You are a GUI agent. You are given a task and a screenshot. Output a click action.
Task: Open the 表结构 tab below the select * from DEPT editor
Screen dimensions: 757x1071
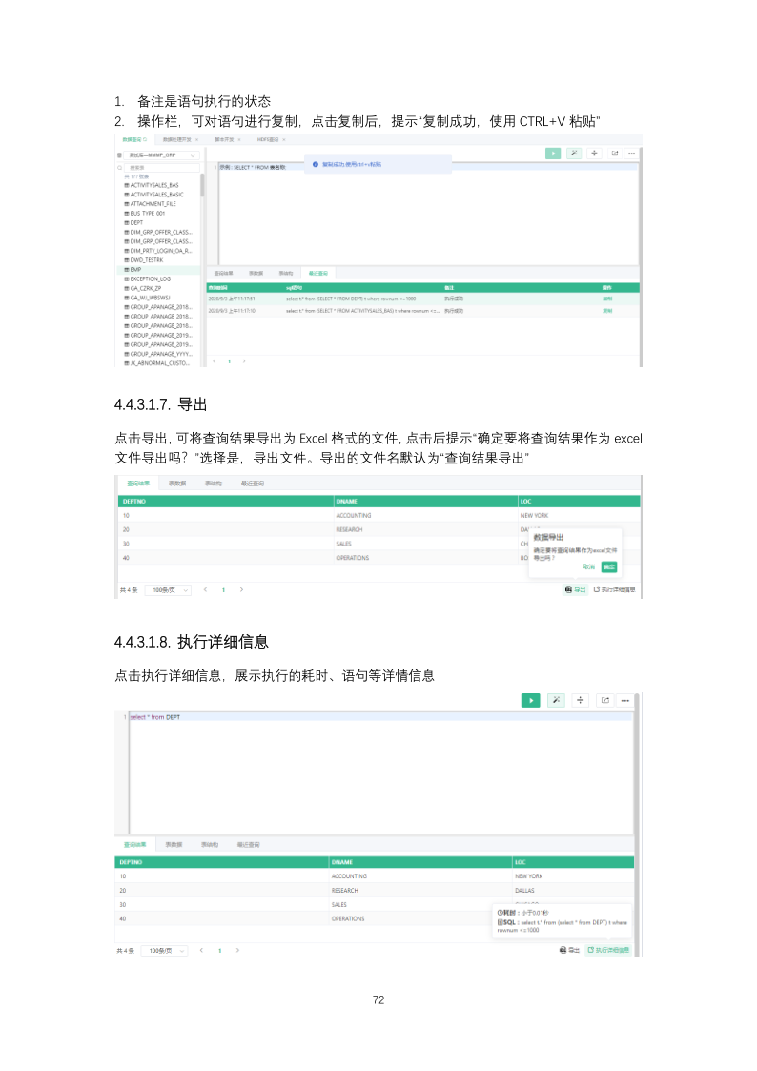click(x=210, y=845)
